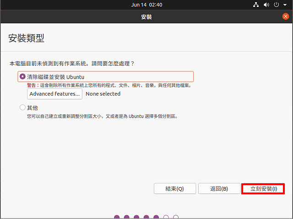This screenshot has height=219, width=293.
Task: Click the 安裝類型 page heading
Action: [27, 38]
